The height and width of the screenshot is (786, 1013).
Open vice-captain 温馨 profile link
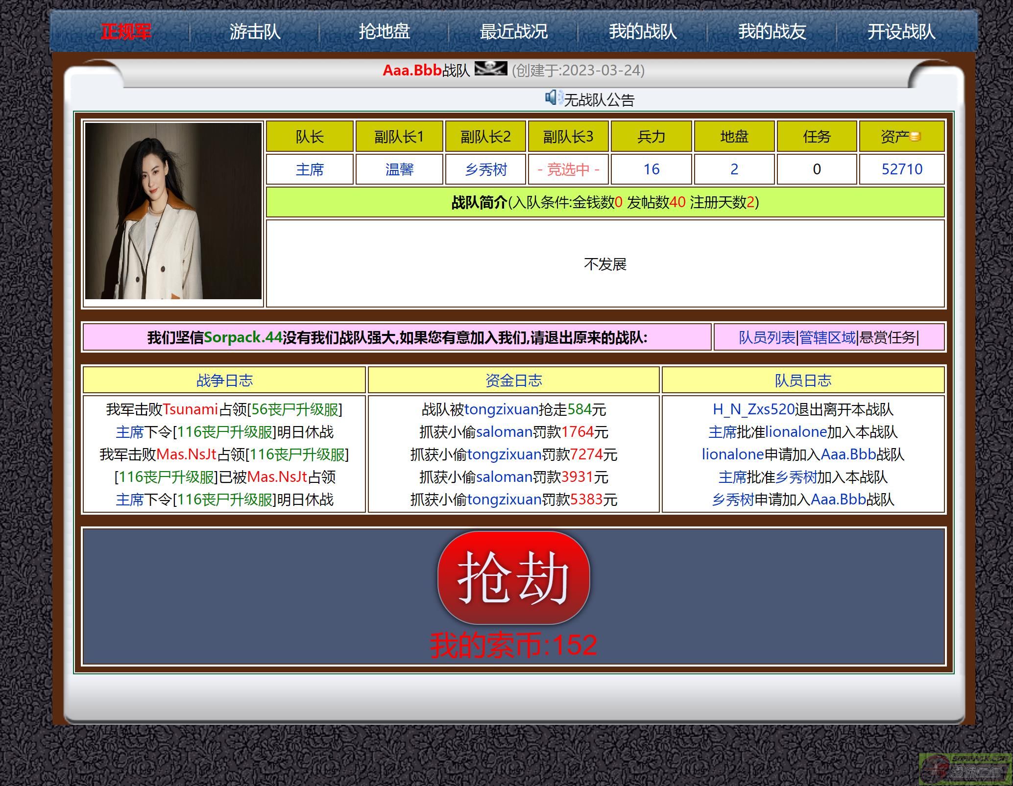399,169
